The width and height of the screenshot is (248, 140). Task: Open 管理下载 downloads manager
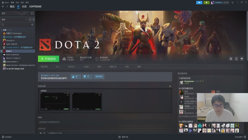coord(123,137)
